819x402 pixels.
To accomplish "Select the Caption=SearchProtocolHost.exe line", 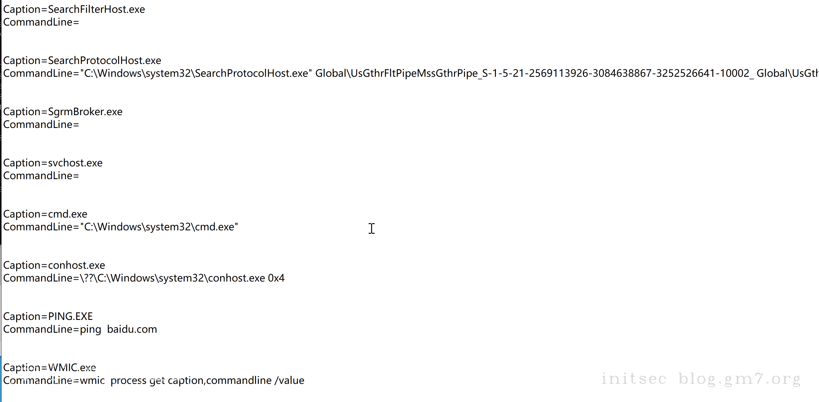I will [82, 61].
